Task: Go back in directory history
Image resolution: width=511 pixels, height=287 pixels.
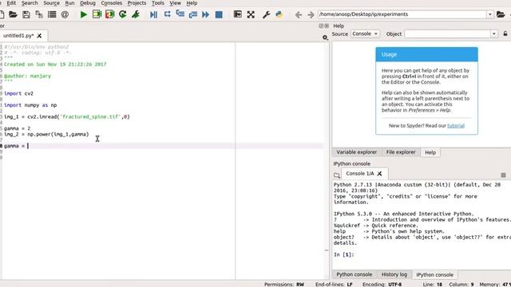Action: pos(298,14)
